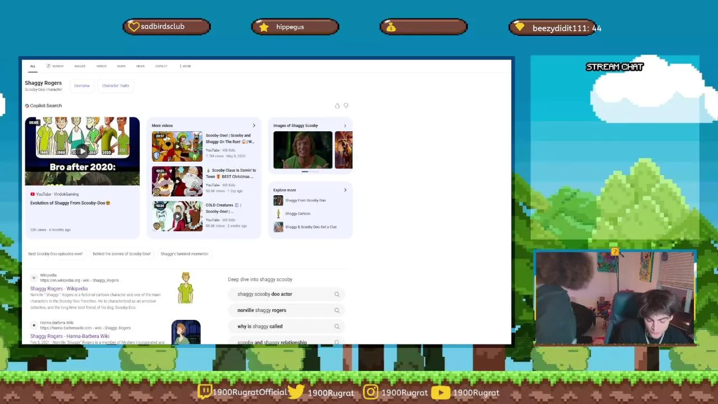Click the YouTube icon beside VindokGaming

(33, 194)
